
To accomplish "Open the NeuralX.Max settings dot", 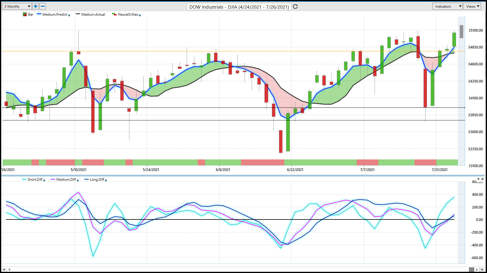I will [140, 15].
